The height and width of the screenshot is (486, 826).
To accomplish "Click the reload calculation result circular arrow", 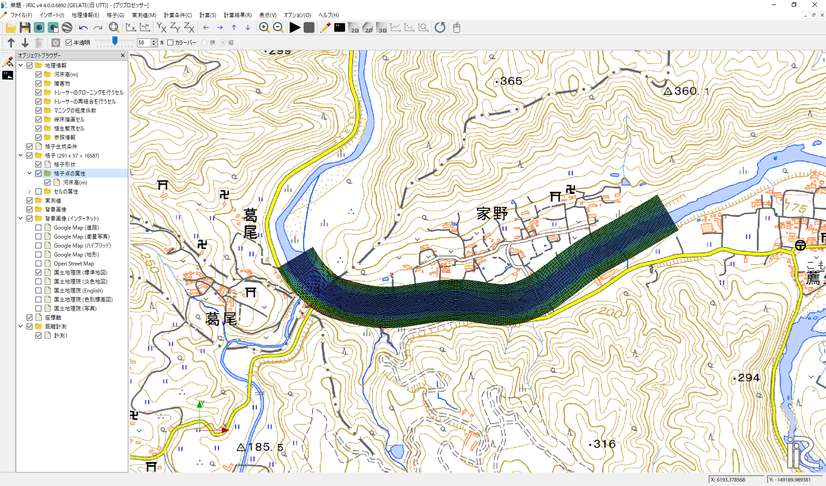I will pos(440,28).
